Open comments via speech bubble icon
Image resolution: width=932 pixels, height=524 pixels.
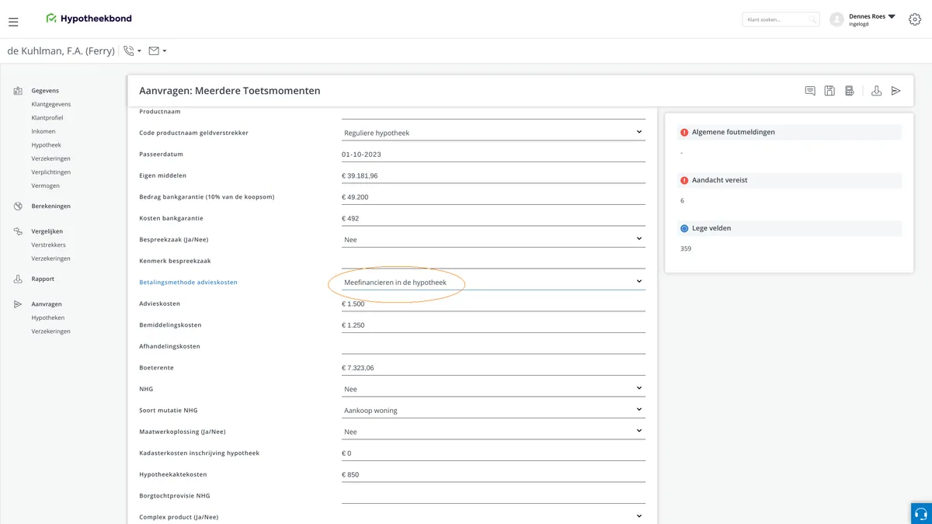pyautogui.click(x=810, y=91)
